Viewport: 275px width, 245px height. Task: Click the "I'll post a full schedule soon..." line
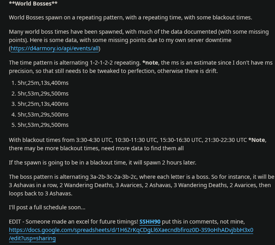coord(47,207)
